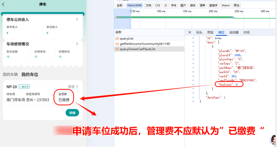This screenshot has height=147, width=277.
Task: Toggle the 全部 network filter
Action: pyautogui.click(x=119, y=5)
